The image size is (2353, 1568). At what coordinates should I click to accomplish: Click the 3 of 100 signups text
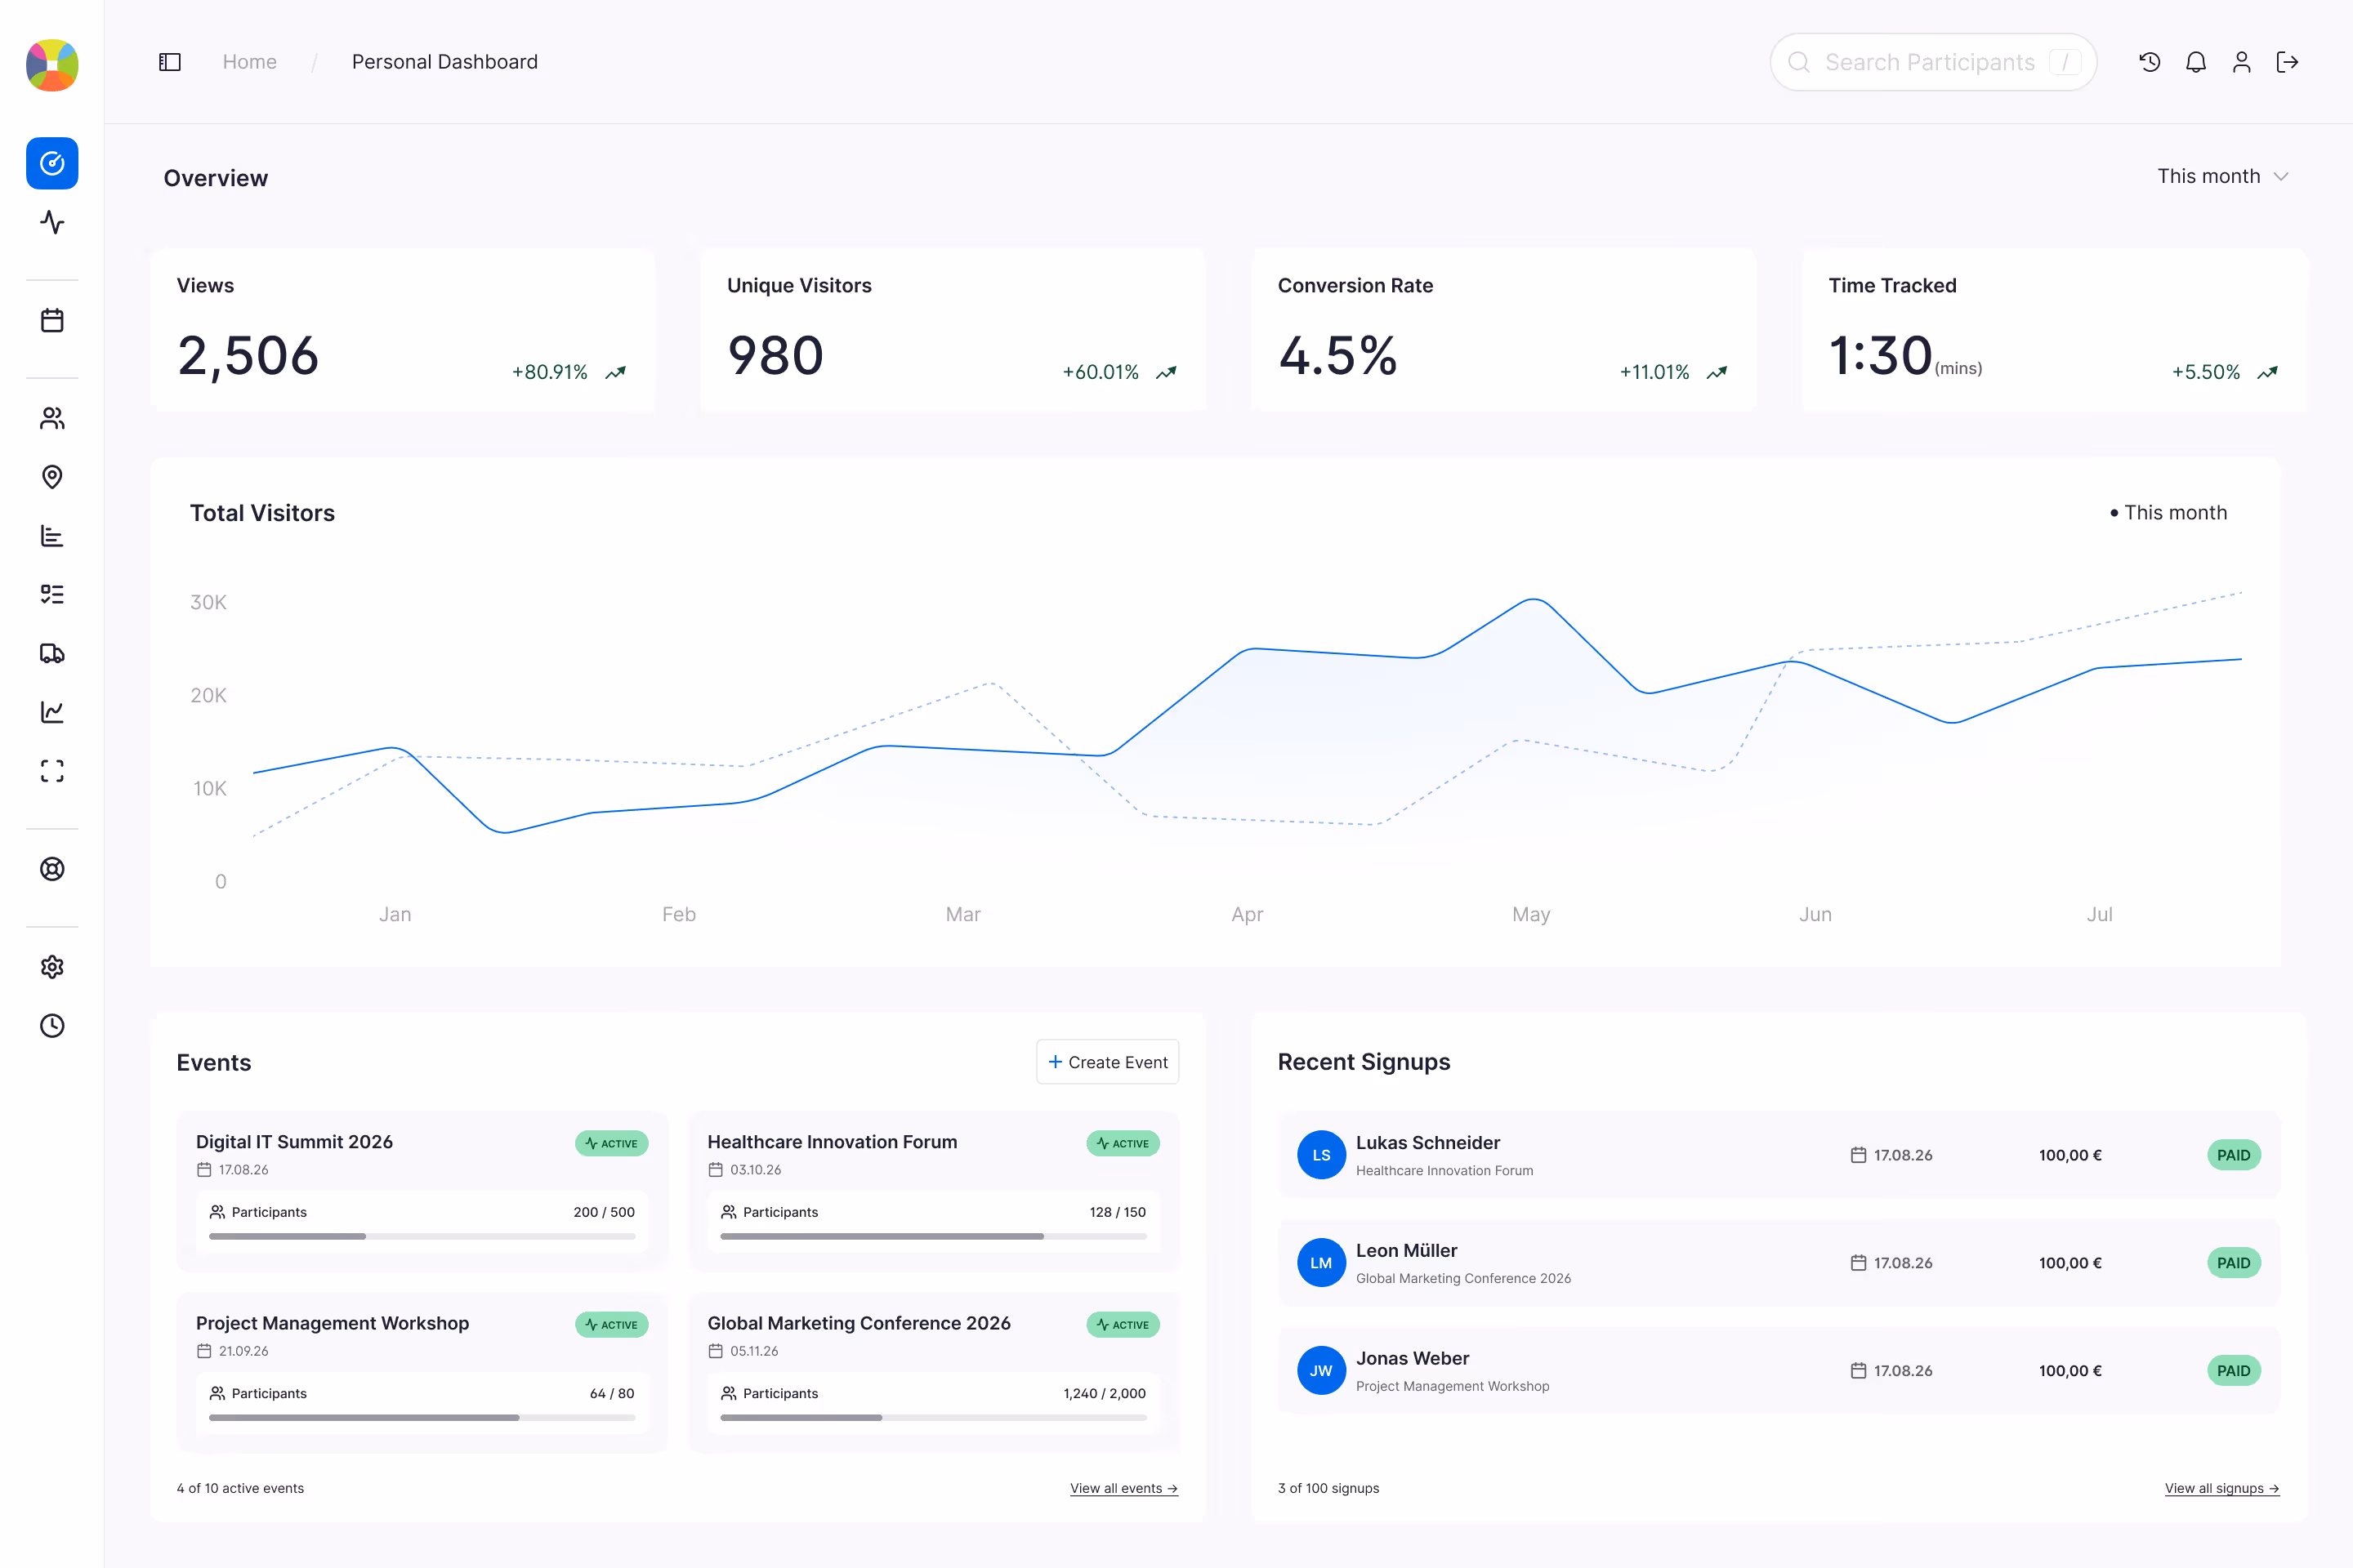[1328, 1488]
